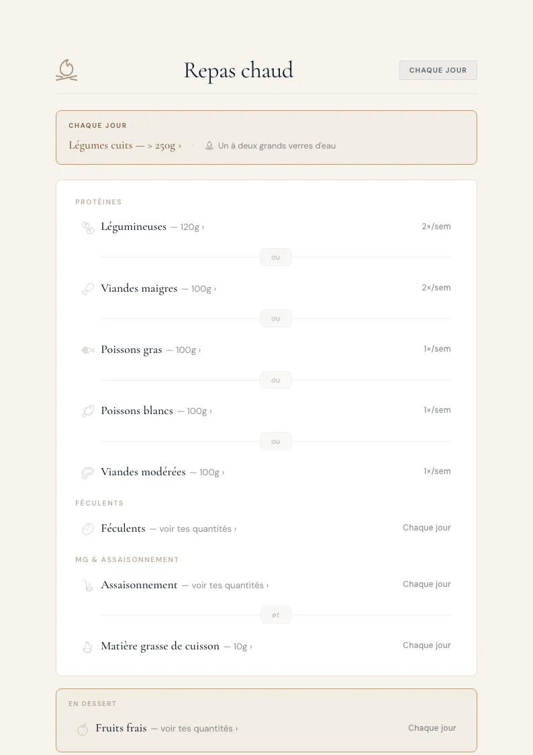Click the CHAQUE JOUR button top right
This screenshot has width=533, height=755.
click(438, 70)
